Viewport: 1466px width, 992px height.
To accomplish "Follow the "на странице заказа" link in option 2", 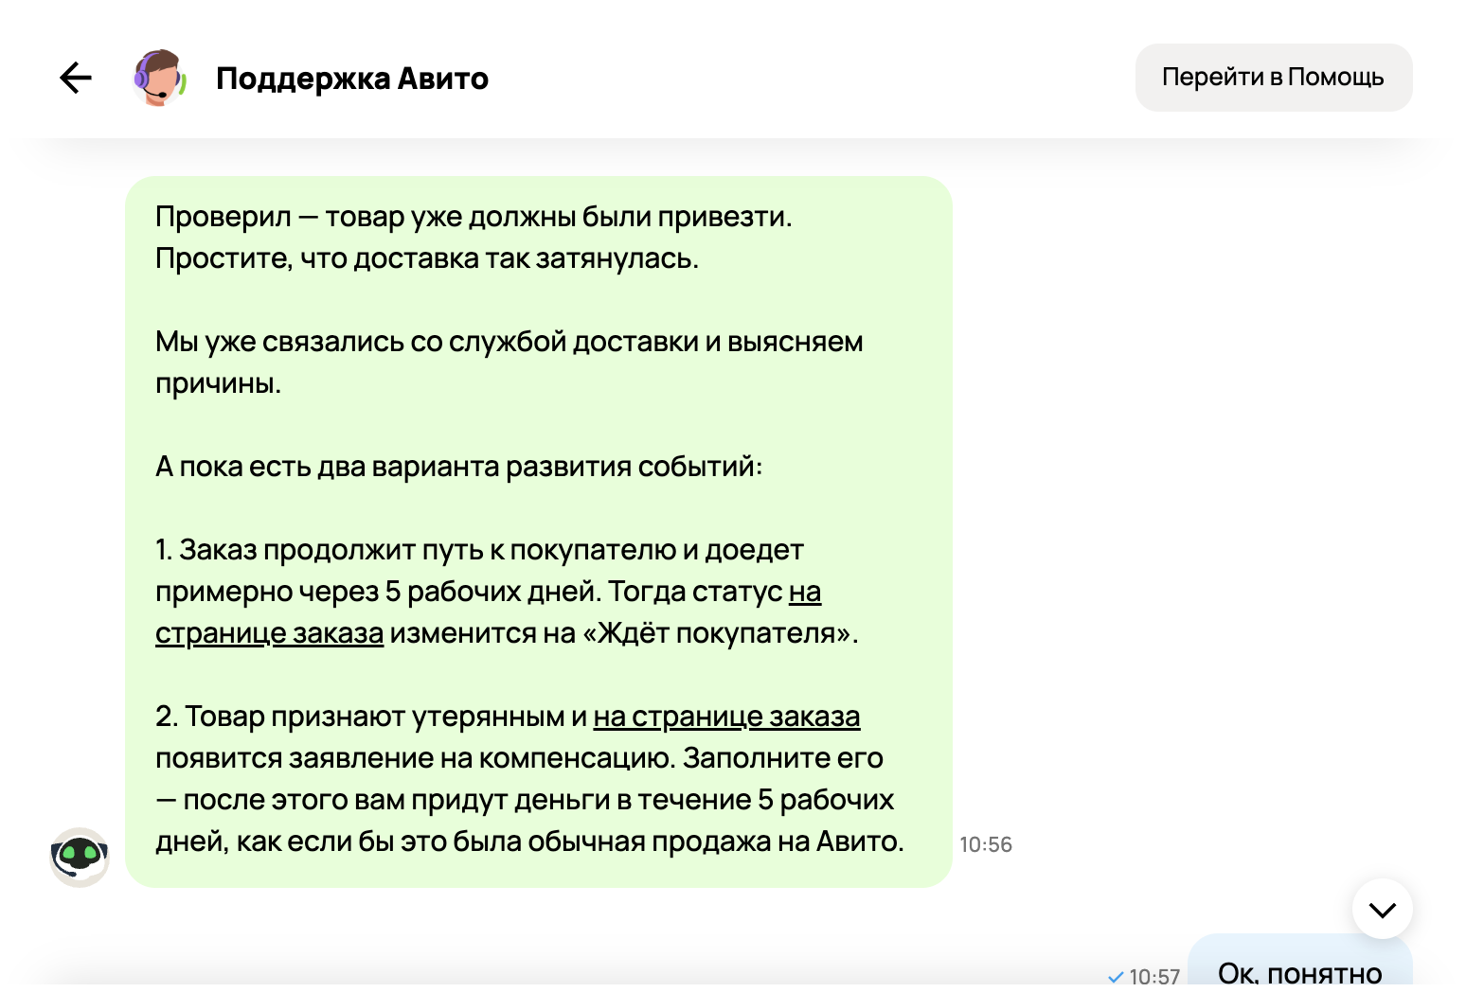I will pos(726,717).
